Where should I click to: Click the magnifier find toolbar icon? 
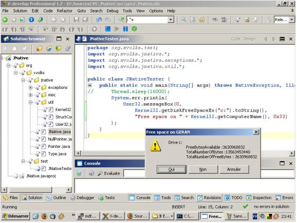click(184, 19)
